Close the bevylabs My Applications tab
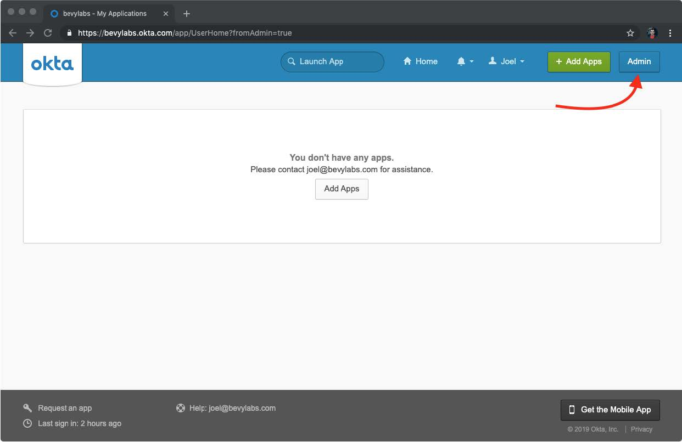The width and height of the screenshot is (682, 442). (x=166, y=14)
